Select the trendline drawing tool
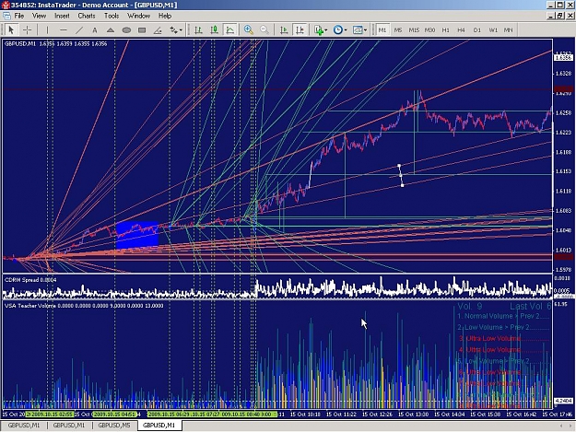 pos(79,30)
